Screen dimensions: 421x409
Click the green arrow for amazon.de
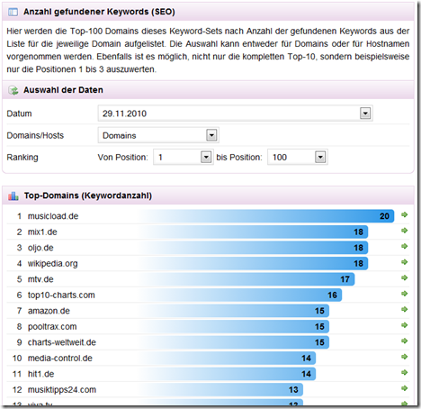[405, 309]
